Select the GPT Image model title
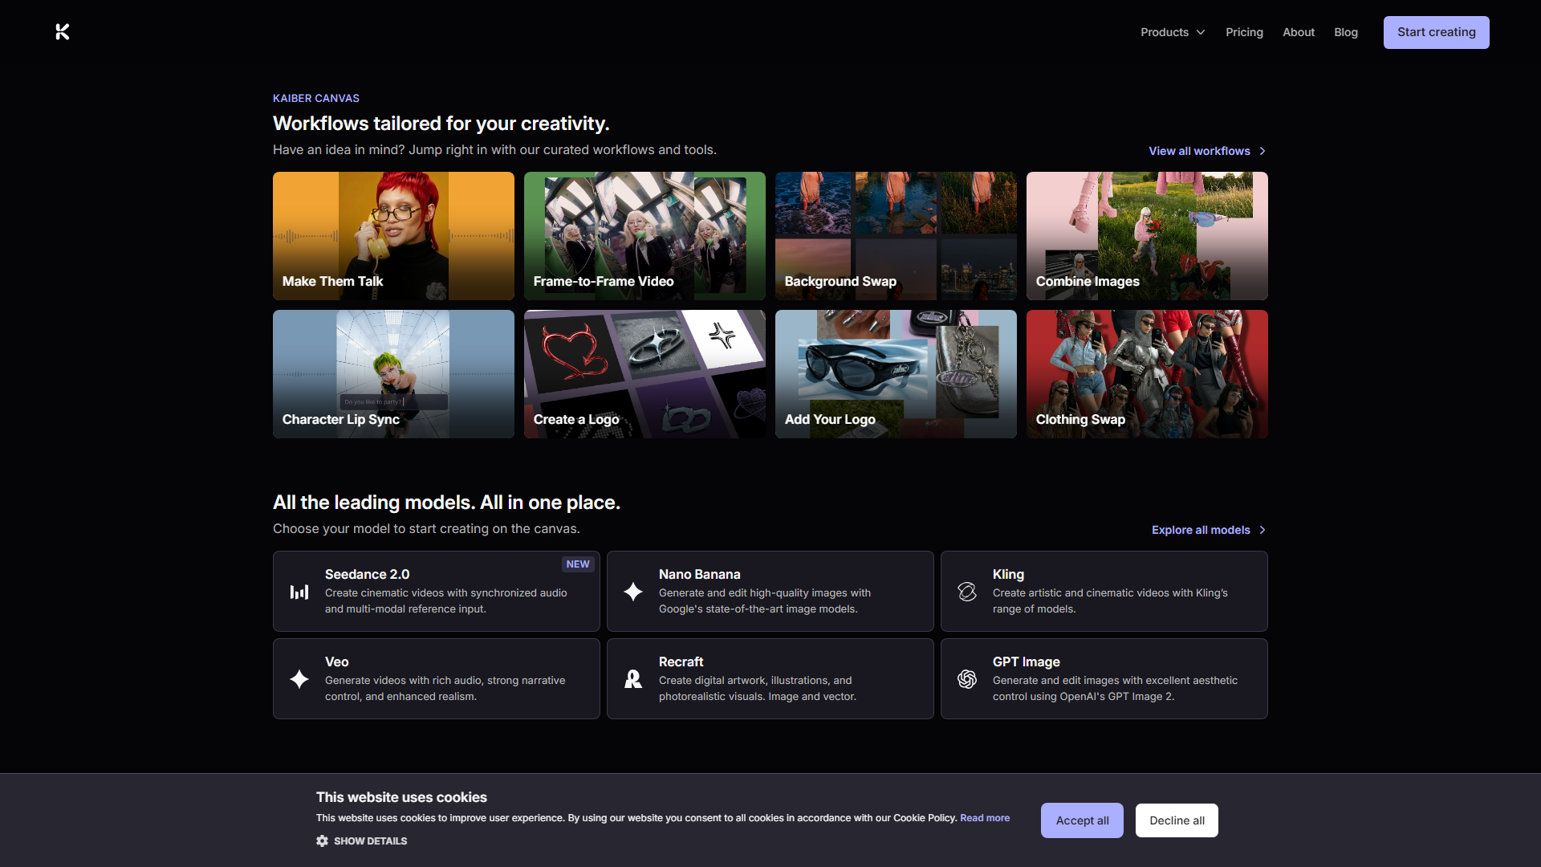 [x=1026, y=661]
